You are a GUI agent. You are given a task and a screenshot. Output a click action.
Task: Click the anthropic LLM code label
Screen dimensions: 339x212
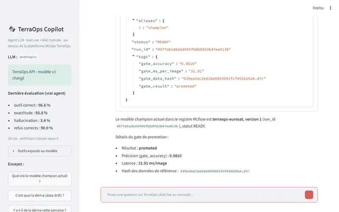click(x=28, y=57)
